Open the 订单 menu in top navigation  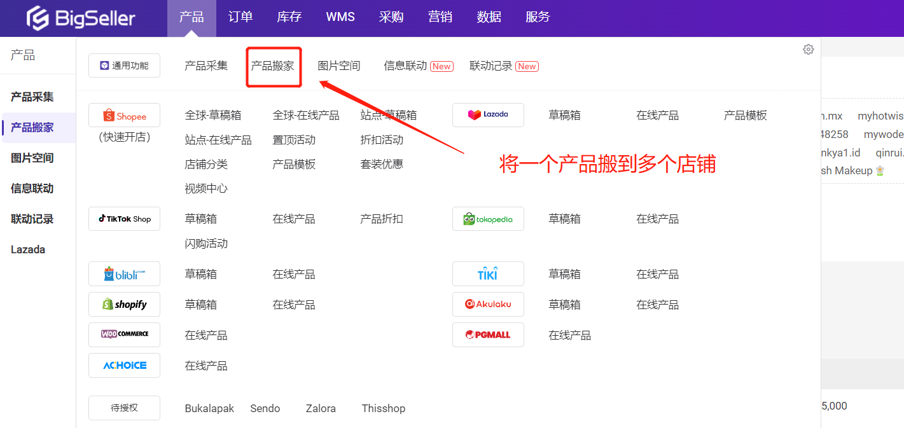coord(240,17)
